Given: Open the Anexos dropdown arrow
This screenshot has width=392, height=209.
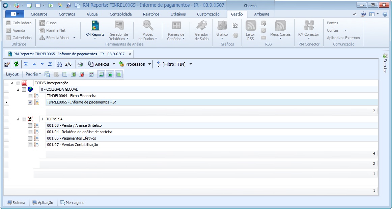Looking at the screenshot, I should click(x=114, y=64).
